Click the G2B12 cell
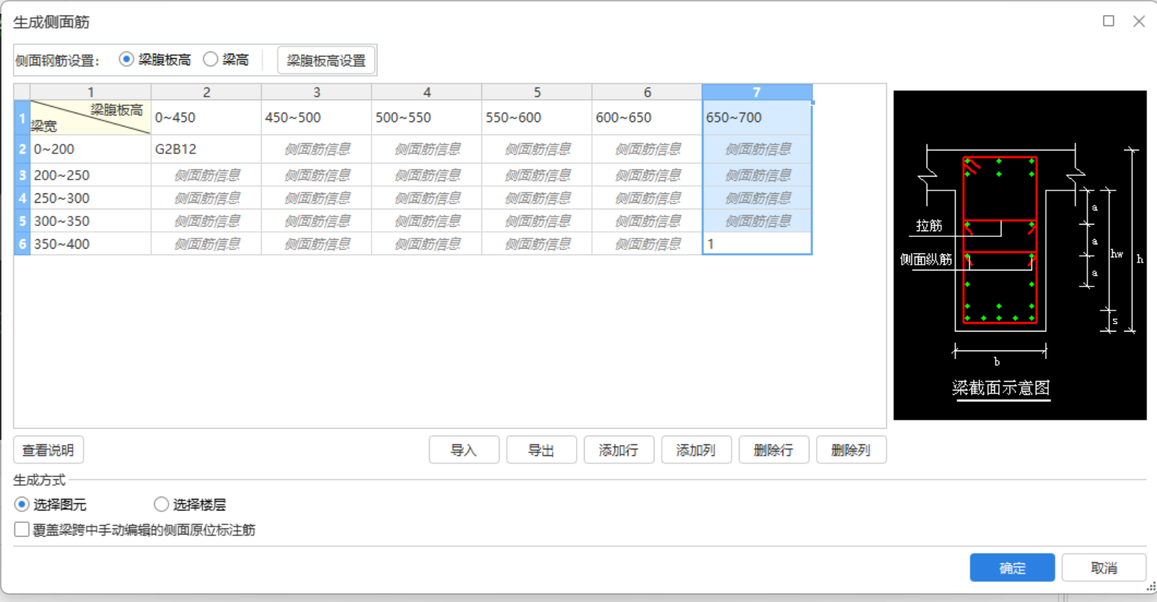The width and height of the screenshot is (1157, 602). tap(207, 149)
